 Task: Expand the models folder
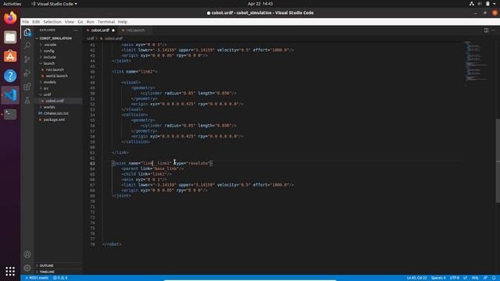click(49, 82)
